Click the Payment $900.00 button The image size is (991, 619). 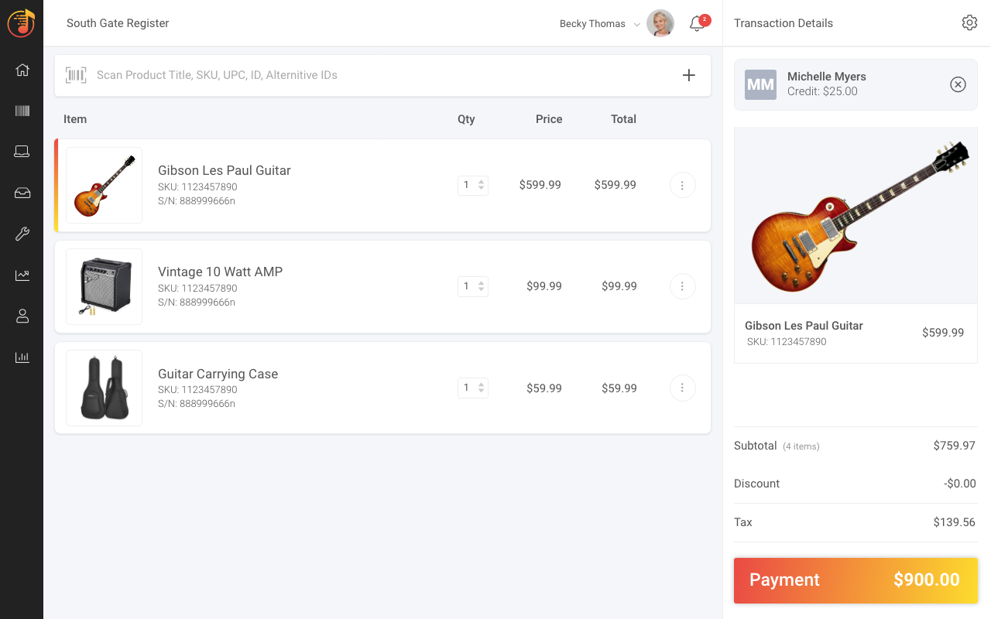click(x=856, y=580)
